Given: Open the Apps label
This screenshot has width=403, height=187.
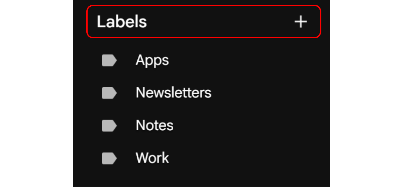Looking at the screenshot, I should [152, 61].
